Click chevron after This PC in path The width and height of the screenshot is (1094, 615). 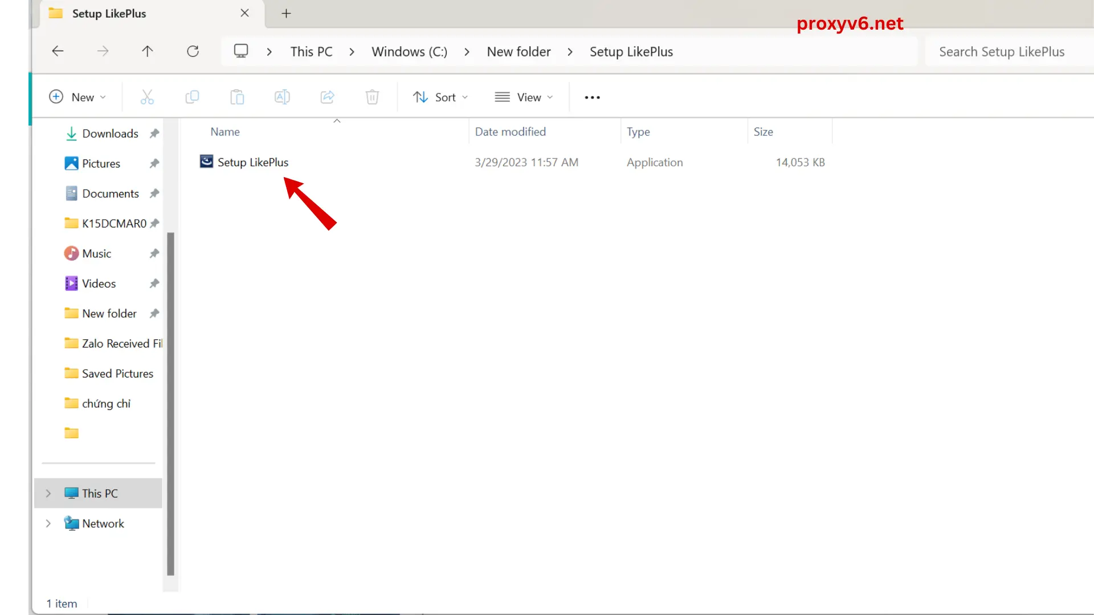click(x=352, y=52)
